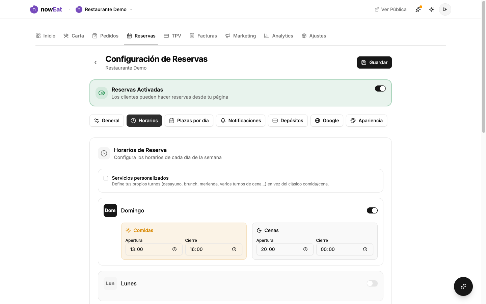Click the 'Restaurante Demo' subtitle under the heading

pyautogui.click(x=126, y=68)
